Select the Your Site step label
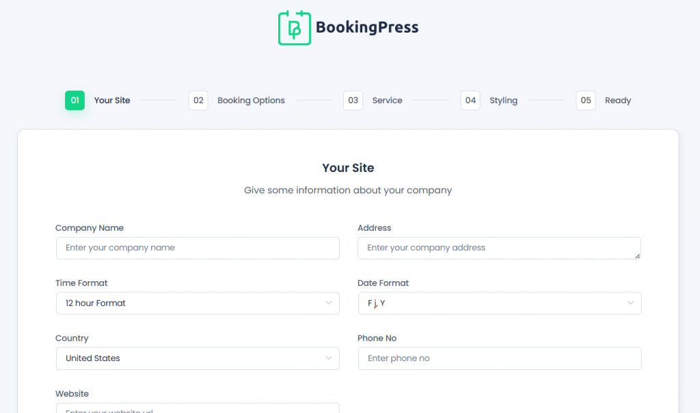Screen dimensions: 700x413 coord(111,100)
